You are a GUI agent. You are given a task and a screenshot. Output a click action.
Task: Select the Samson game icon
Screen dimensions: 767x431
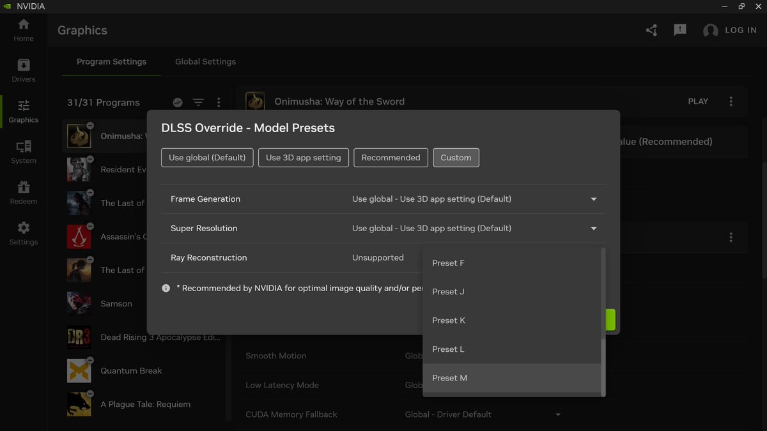coord(79,303)
